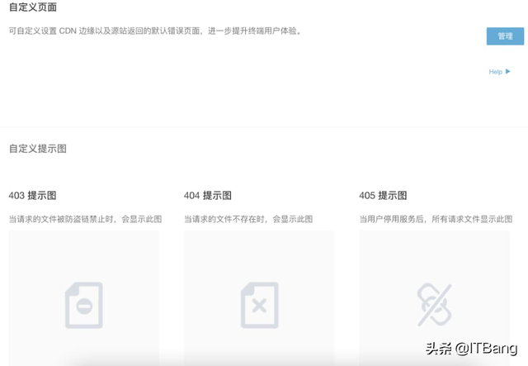Select the 405 broken link icon

point(435,305)
